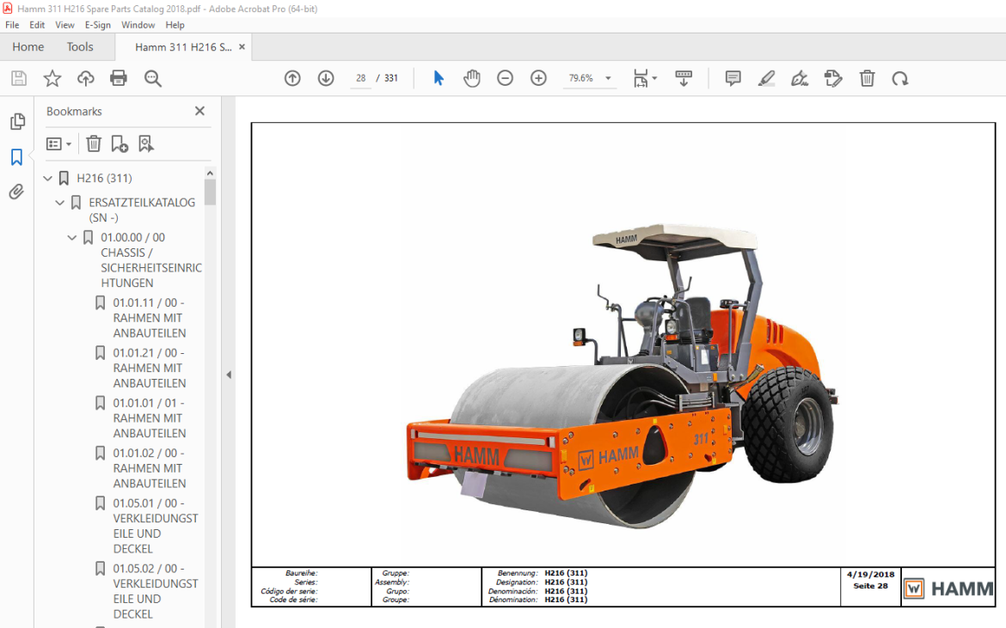Open bookmark 01.01.01 / 01 RAHMEN MIT ANBAUTEILEN
1006x628 pixels.
pyautogui.click(x=149, y=418)
